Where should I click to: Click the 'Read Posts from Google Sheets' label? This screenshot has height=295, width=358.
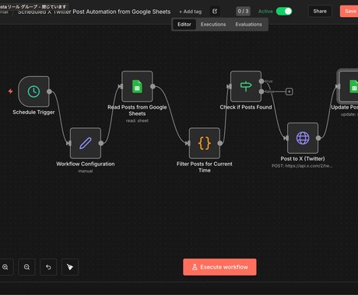(137, 110)
